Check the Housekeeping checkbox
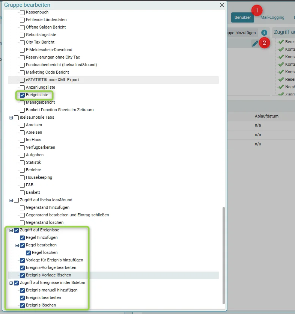Screen dimensions: 295x314 click(x=23, y=178)
